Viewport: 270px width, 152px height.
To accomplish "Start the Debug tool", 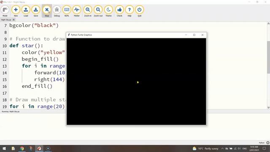I will [57, 11].
